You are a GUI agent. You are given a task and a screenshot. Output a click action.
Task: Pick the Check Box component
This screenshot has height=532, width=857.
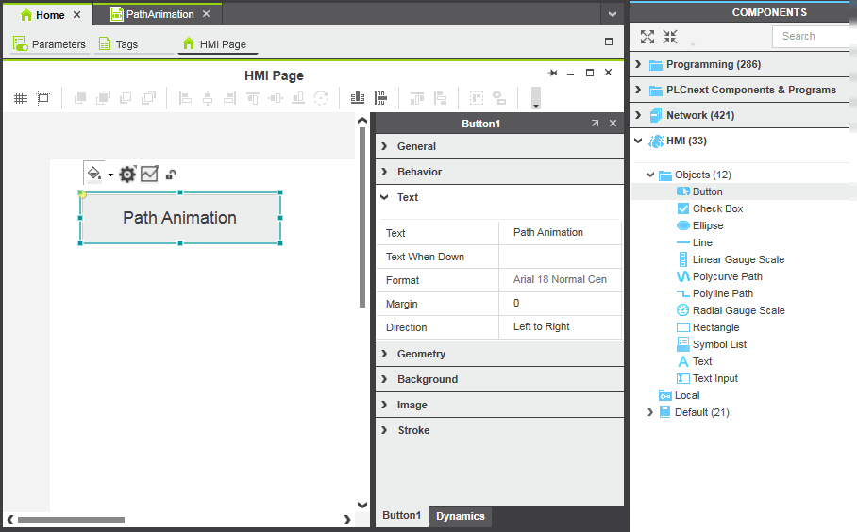point(717,208)
